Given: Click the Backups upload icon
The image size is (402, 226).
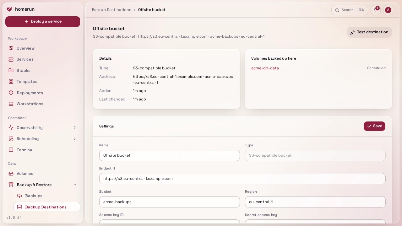Looking at the screenshot, I should coord(19,196).
